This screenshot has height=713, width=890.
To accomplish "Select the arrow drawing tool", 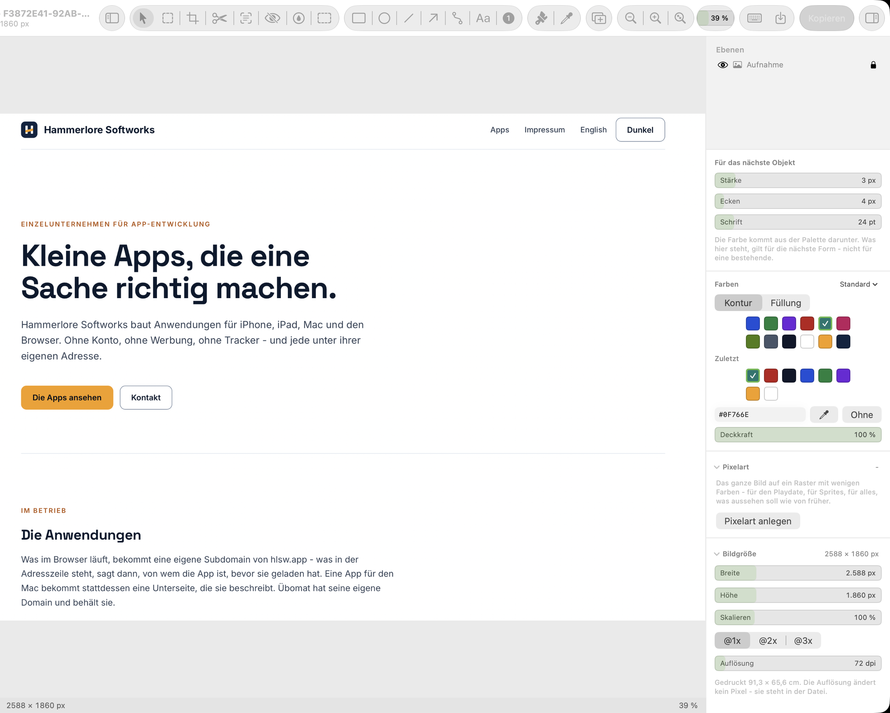I will 433,18.
